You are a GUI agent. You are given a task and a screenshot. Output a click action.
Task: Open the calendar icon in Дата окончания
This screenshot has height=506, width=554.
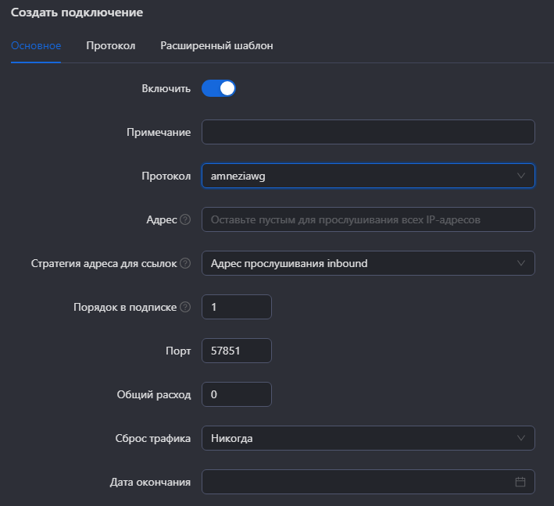point(520,482)
